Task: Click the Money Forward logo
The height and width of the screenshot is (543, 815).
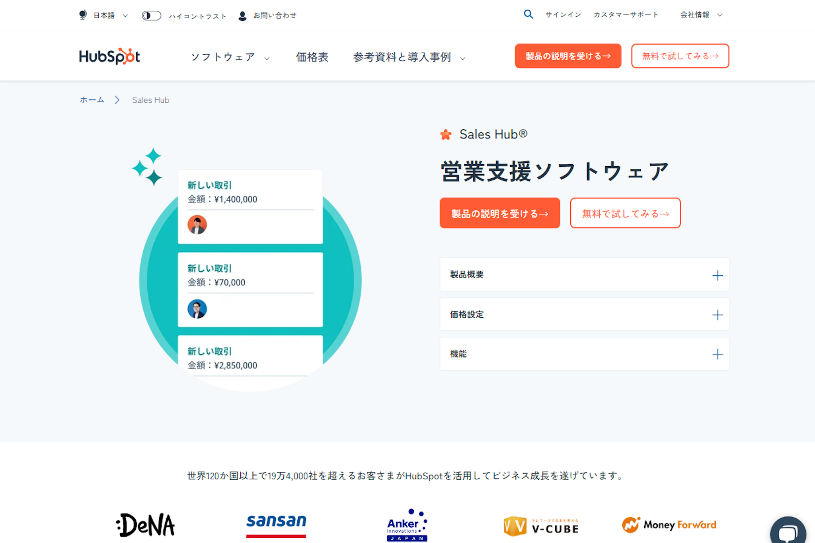Action: coord(669,525)
